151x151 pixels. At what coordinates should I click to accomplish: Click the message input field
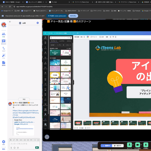tap(24, 144)
